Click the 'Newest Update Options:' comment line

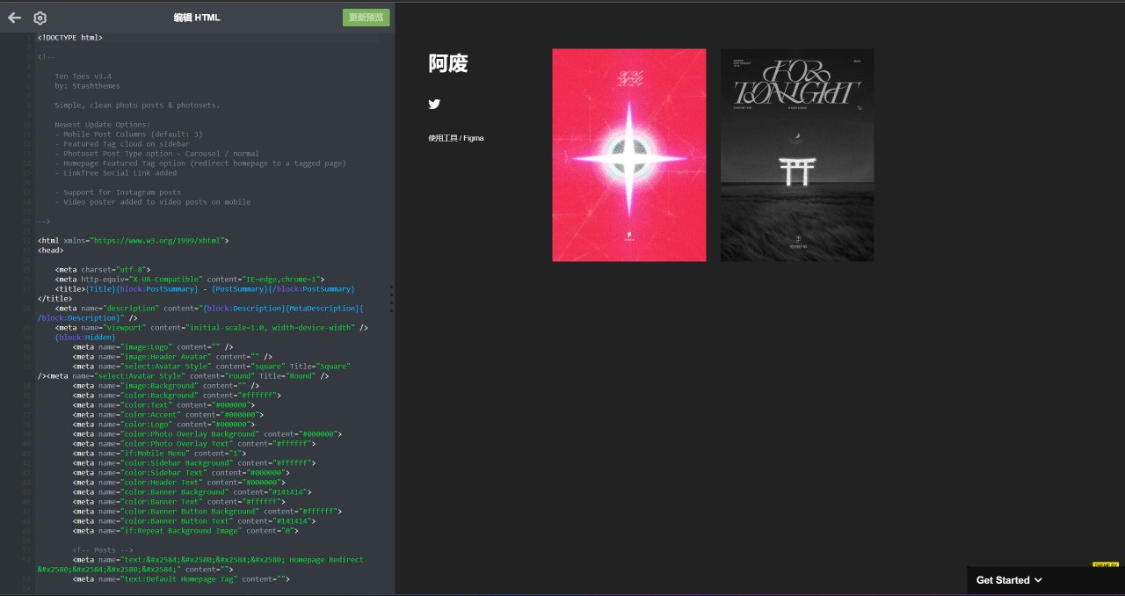(x=103, y=125)
